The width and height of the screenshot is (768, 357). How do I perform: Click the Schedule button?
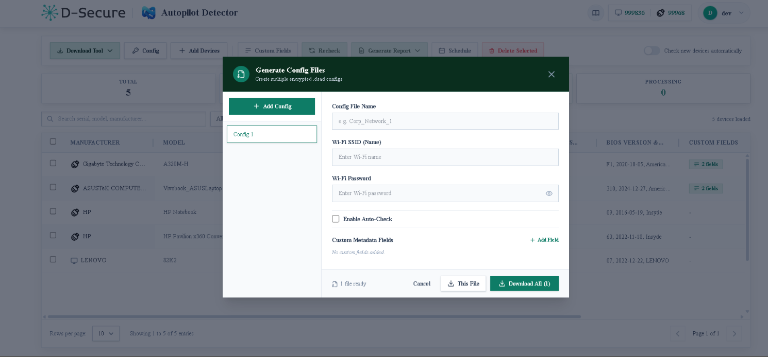pos(455,50)
